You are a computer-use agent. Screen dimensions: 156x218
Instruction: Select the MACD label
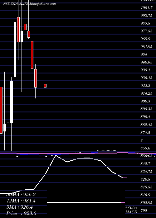(x=132, y=212)
